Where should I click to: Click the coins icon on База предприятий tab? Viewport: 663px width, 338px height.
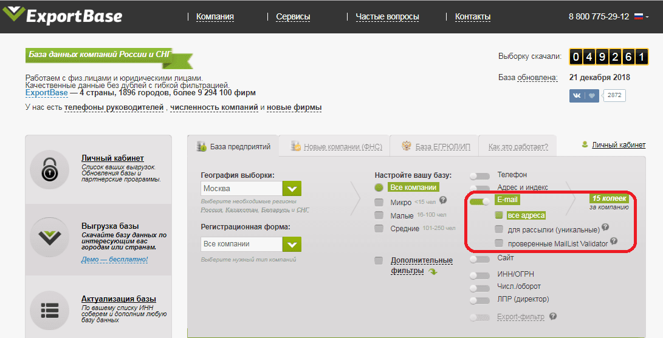[x=202, y=146]
